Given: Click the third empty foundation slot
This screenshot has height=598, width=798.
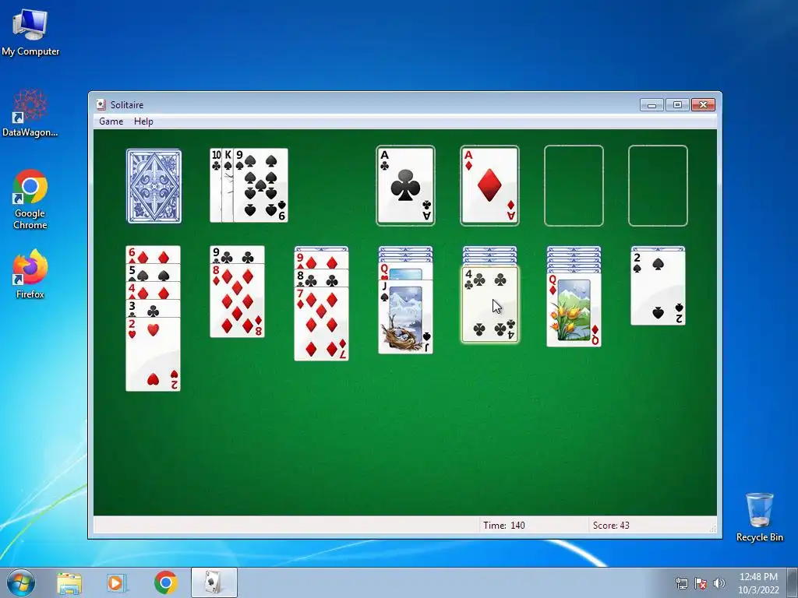Looking at the screenshot, I should [574, 185].
